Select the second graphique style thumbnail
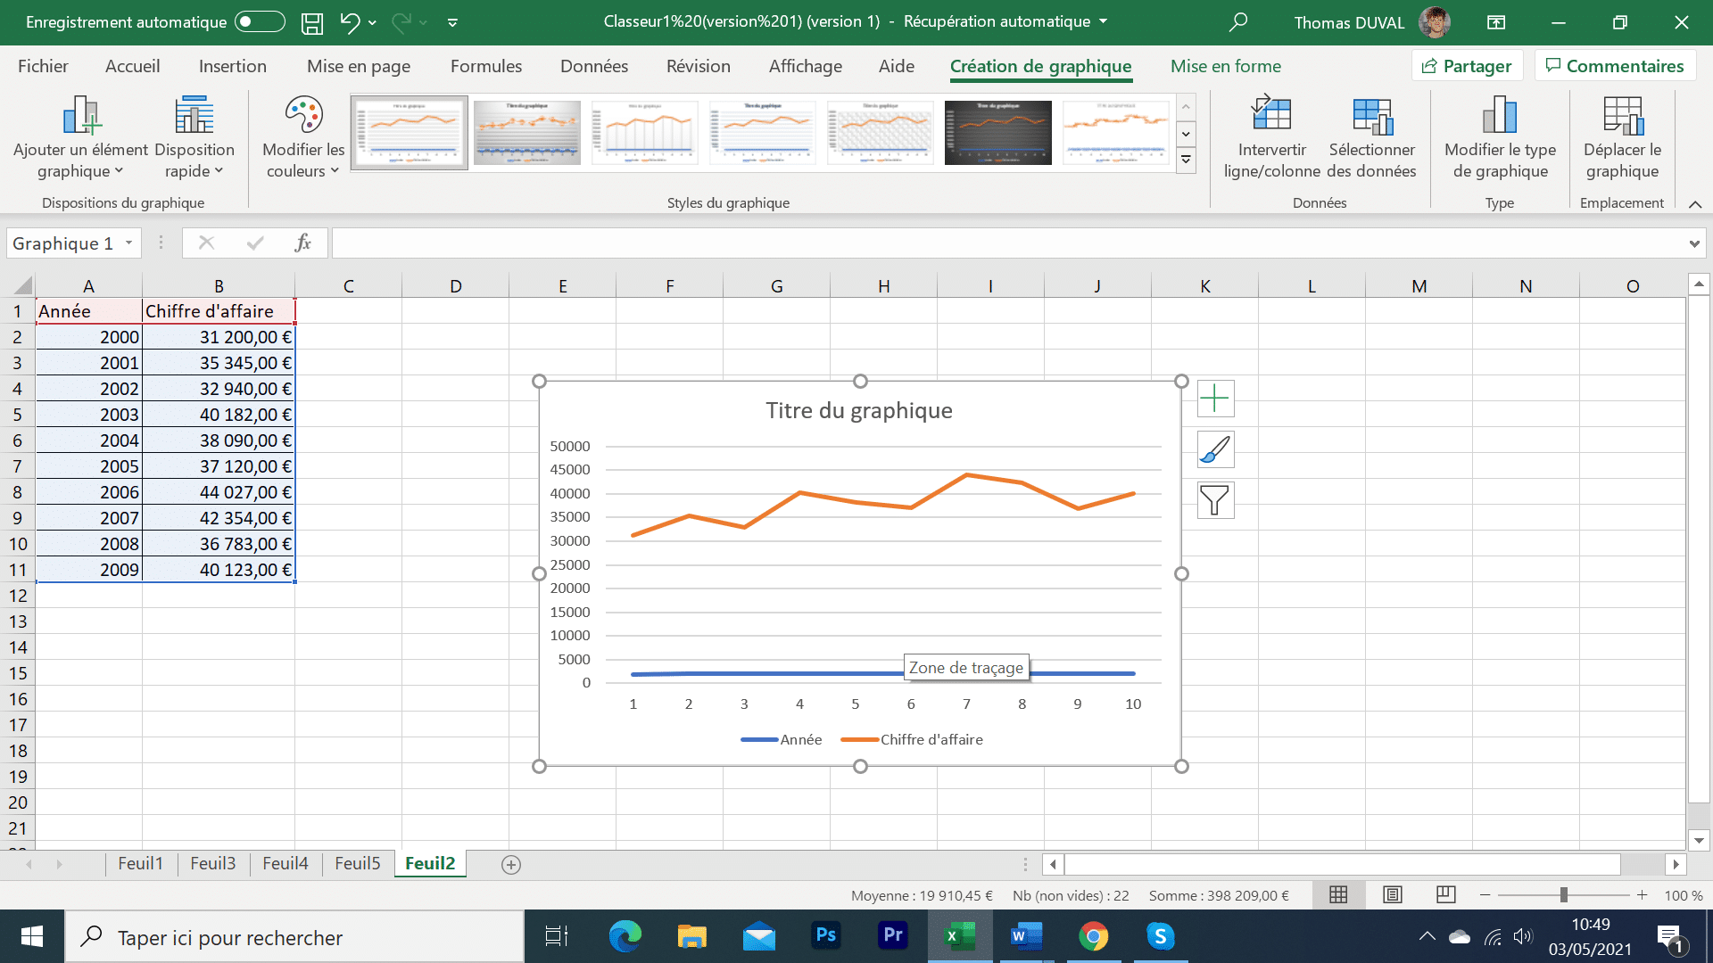This screenshot has width=1713, height=963. [x=527, y=130]
